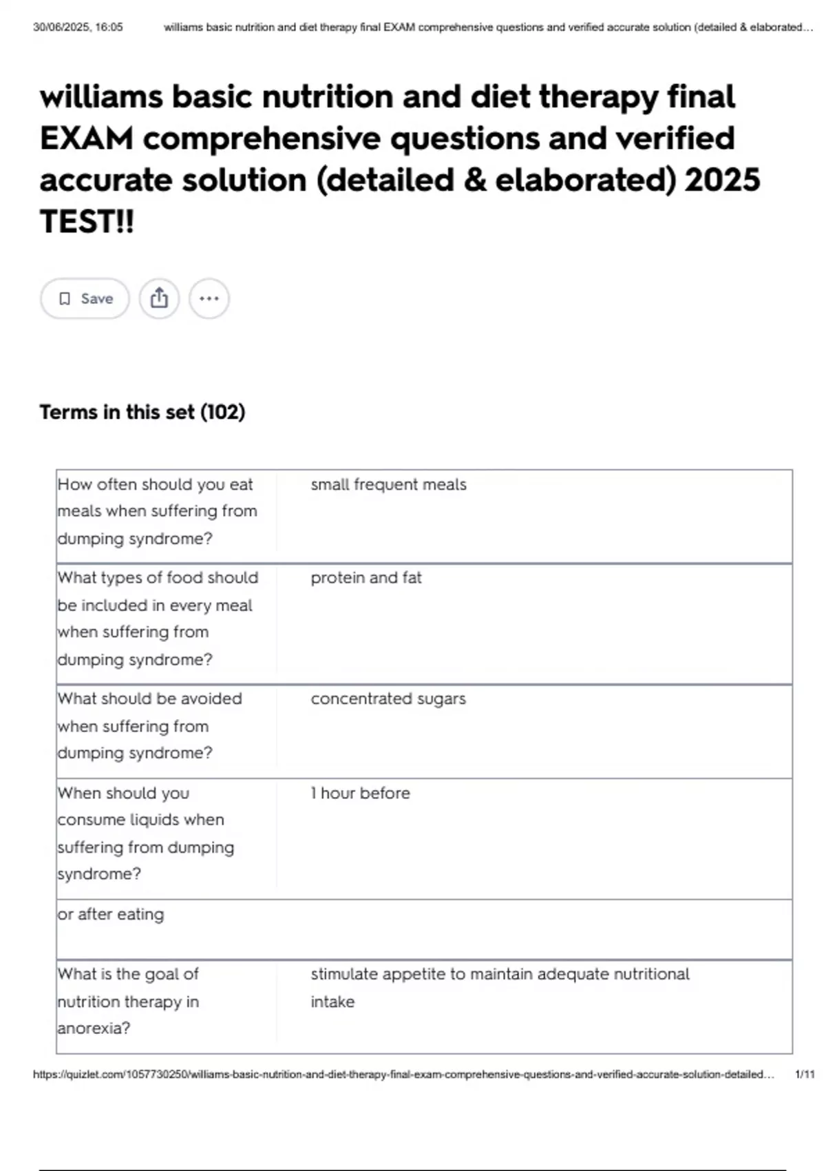Click the question about consuming liquids

[x=146, y=833]
